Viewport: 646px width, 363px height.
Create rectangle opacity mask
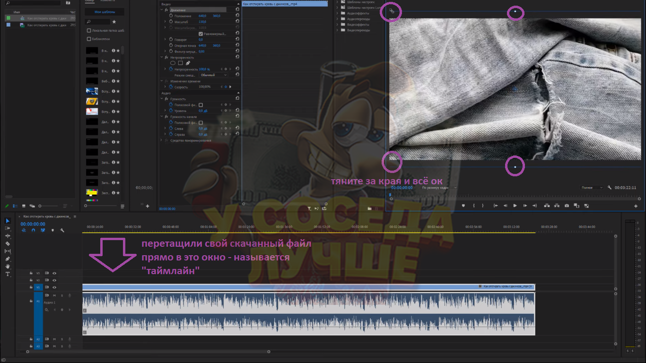[x=180, y=63]
